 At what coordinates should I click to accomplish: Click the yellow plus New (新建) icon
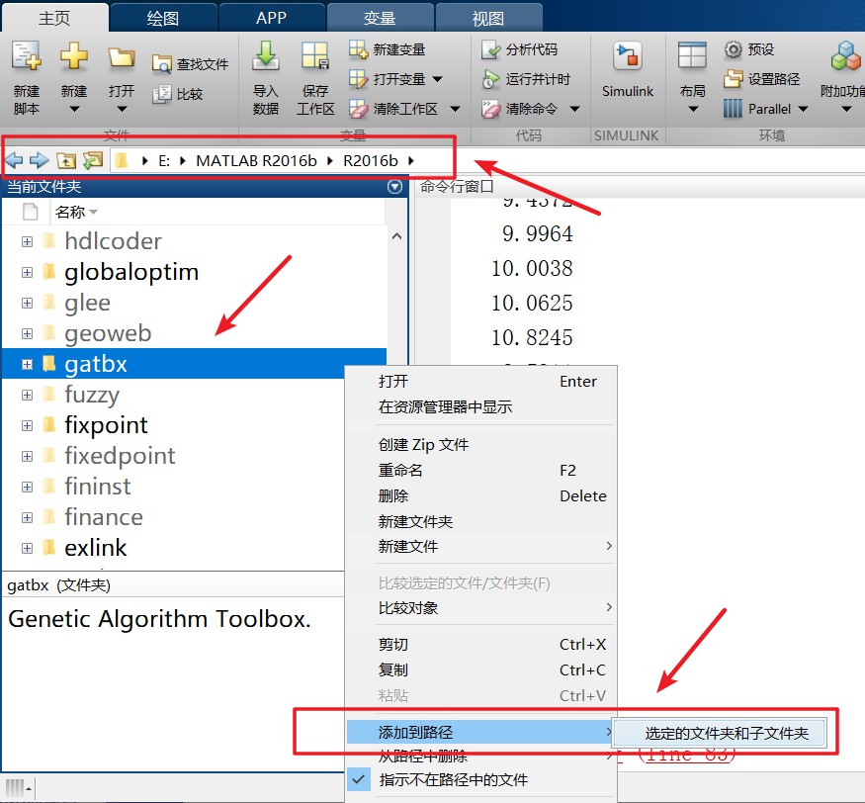click(x=74, y=56)
